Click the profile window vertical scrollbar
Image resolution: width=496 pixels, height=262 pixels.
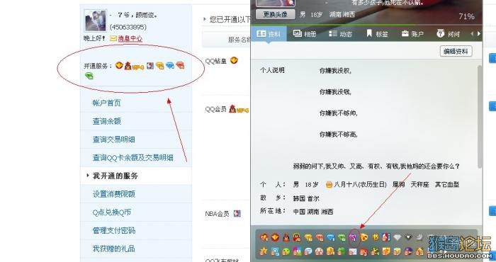click(480, 117)
